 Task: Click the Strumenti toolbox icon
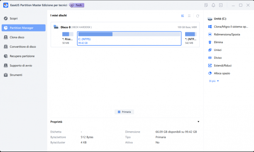tap(6, 75)
